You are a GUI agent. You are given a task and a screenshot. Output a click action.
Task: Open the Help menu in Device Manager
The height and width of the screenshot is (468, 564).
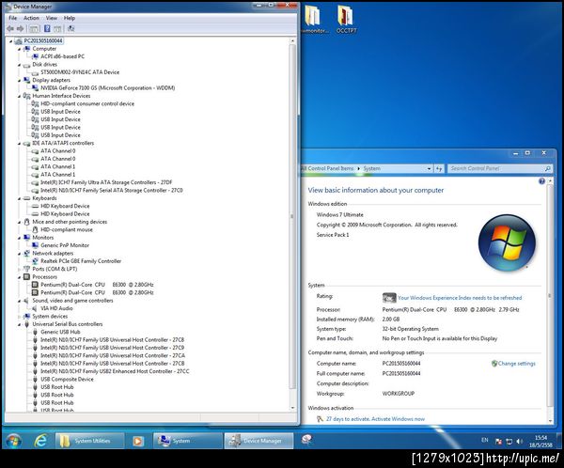pos(70,18)
